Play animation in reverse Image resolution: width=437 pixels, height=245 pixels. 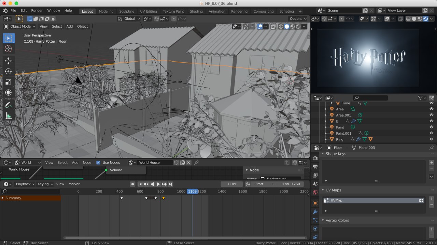point(152,184)
